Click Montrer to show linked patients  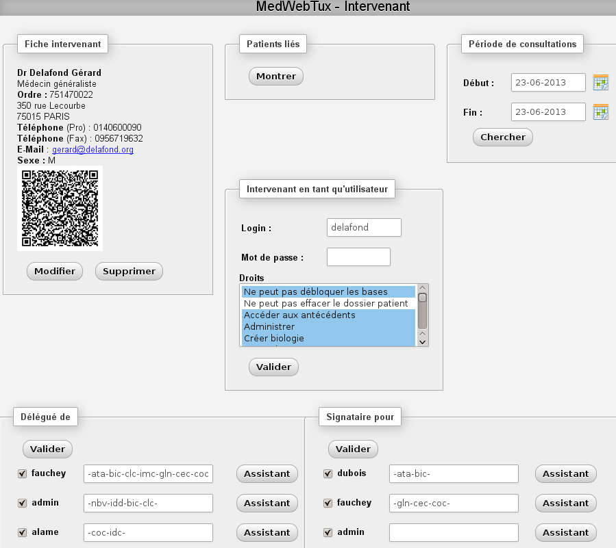click(x=275, y=76)
